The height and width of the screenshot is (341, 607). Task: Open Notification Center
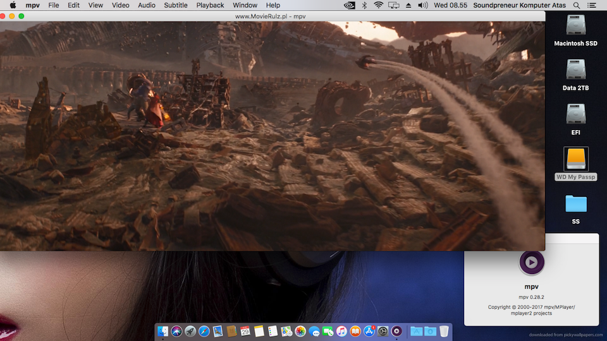pos(592,5)
